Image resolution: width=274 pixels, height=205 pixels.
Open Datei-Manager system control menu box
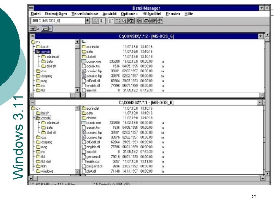coord(31,8)
